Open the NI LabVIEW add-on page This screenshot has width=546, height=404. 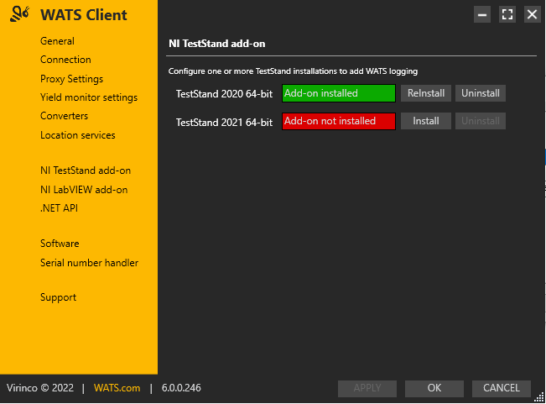(x=84, y=190)
